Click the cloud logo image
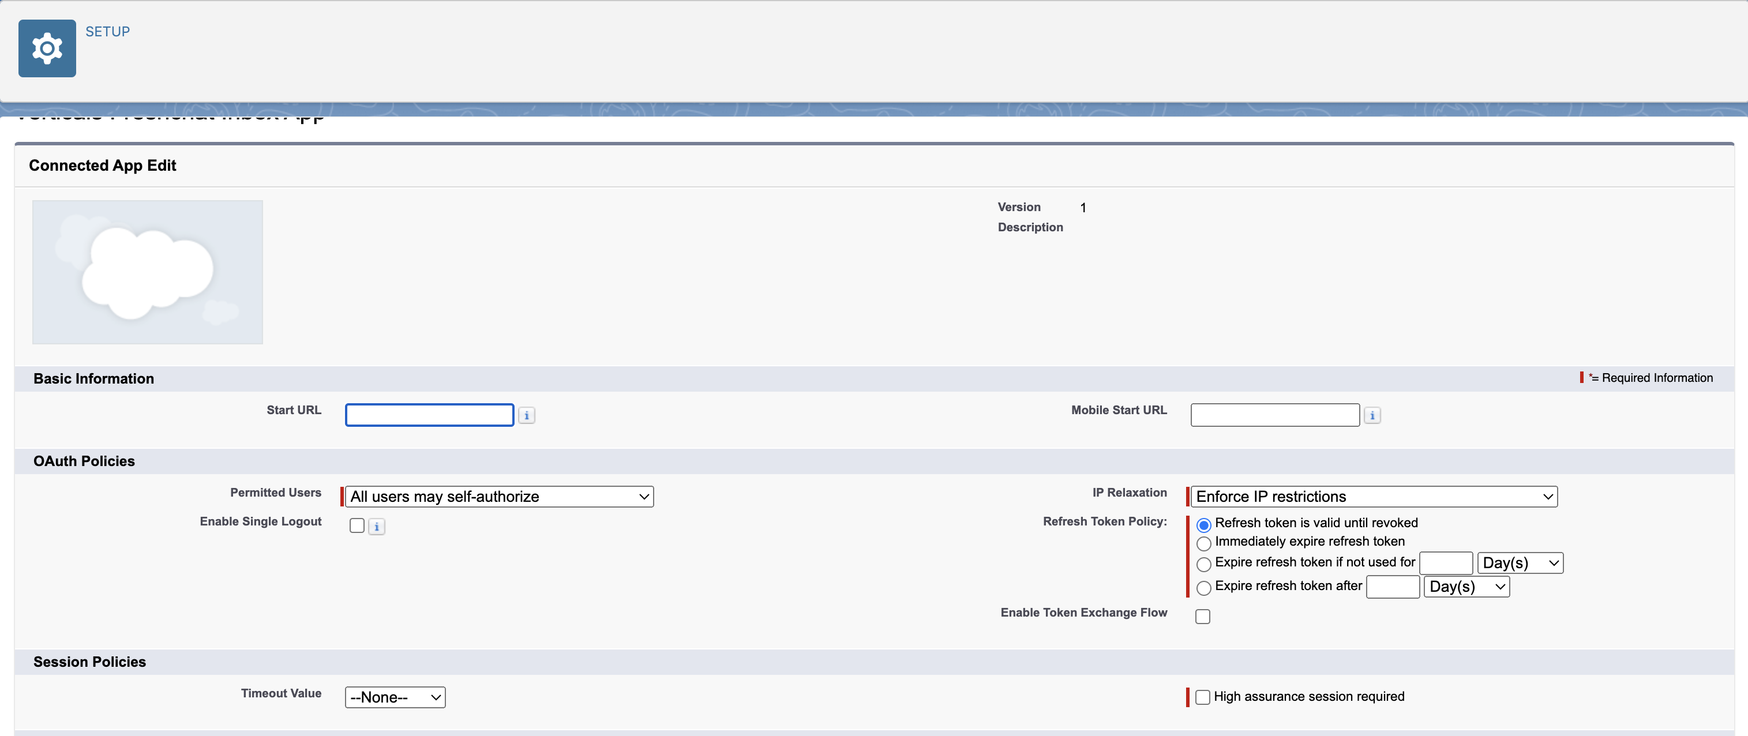The height and width of the screenshot is (736, 1748). click(147, 271)
